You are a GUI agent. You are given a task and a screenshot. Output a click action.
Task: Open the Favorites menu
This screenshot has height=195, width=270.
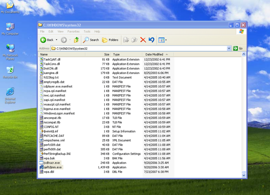click(74, 31)
